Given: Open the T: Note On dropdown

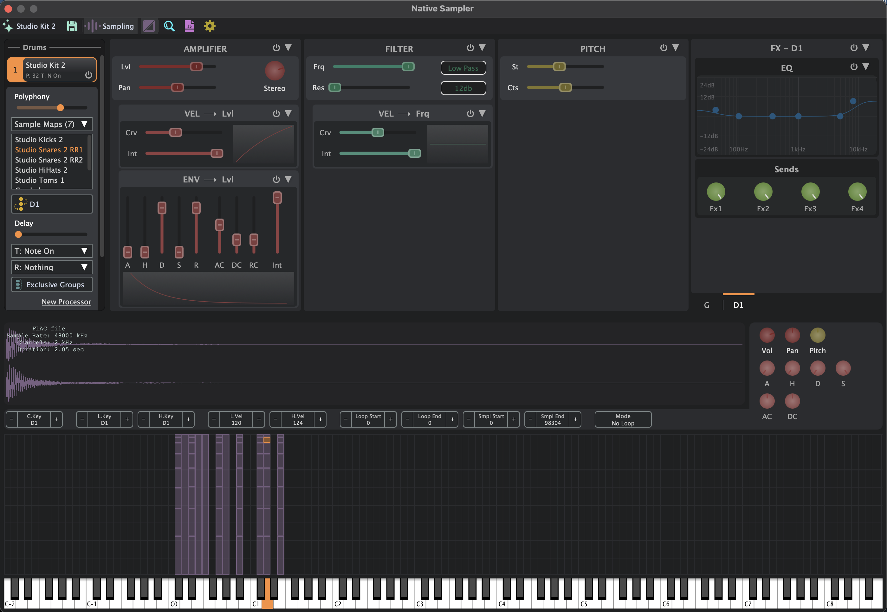Looking at the screenshot, I should pyautogui.click(x=52, y=251).
